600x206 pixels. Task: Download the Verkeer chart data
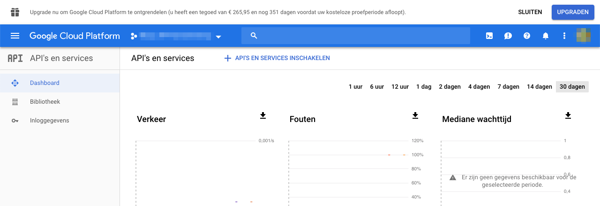[263, 115]
